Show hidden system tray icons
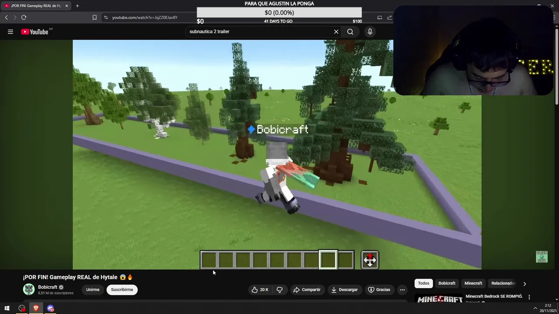Image resolution: width=559 pixels, height=314 pixels. [x=535, y=308]
